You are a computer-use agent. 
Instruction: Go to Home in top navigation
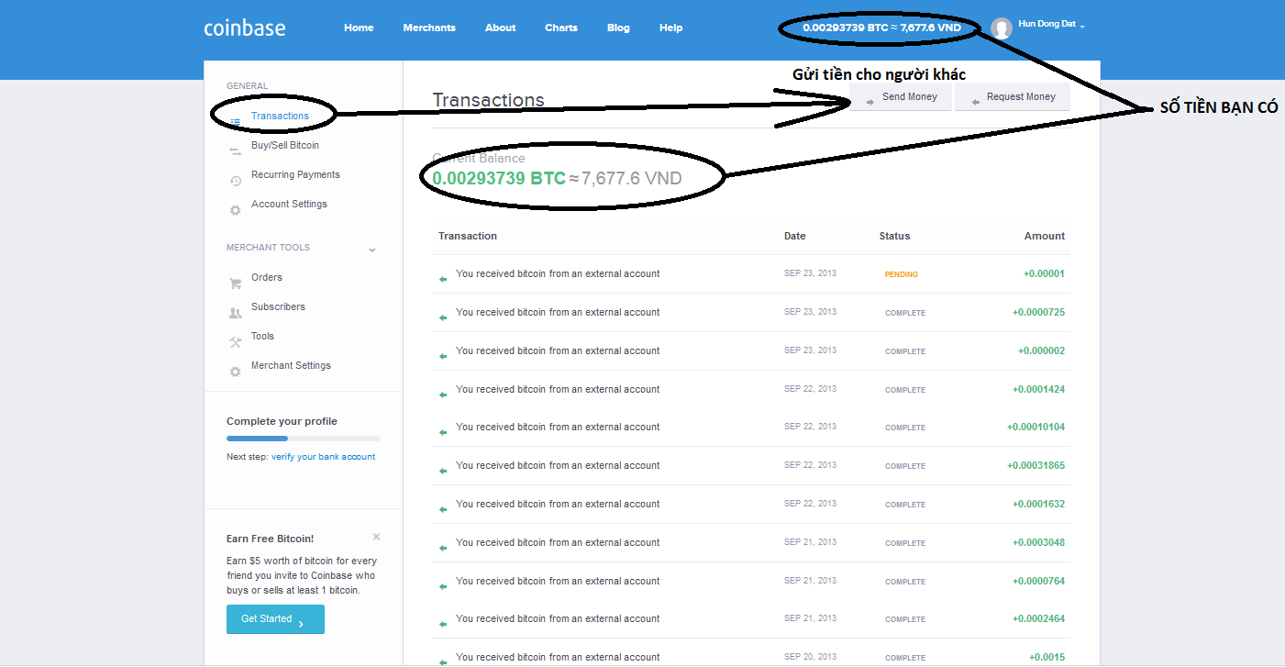tap(359, 28)
